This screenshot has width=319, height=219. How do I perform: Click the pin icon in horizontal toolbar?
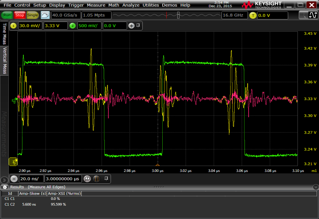[106, 179]
